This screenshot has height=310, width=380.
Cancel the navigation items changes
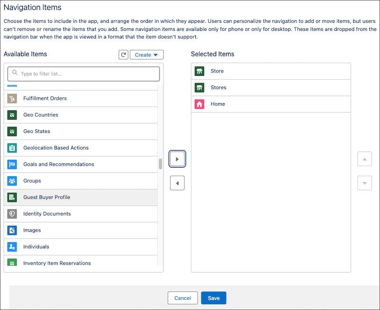(x=183, y=298)
